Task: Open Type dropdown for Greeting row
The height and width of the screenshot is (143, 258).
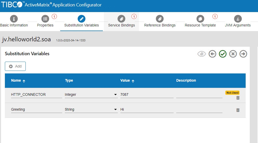Action: [x=115, y=110]
